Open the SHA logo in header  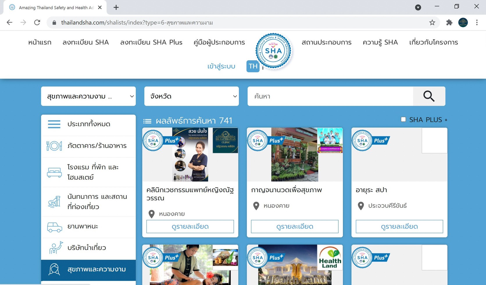273,51
